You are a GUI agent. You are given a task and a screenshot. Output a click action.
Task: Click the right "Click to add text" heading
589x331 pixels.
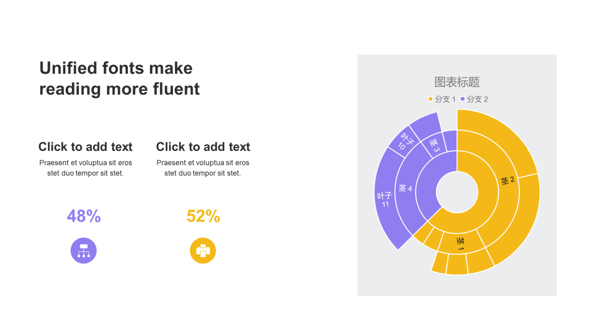coord(203,147)
